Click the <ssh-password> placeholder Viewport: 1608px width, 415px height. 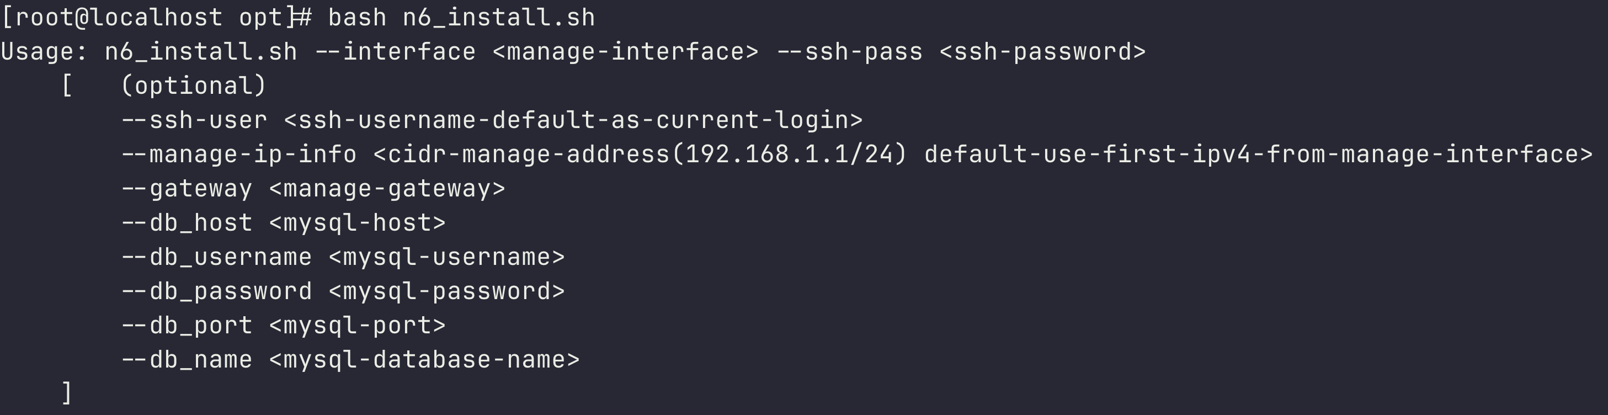pos(1042,52)
